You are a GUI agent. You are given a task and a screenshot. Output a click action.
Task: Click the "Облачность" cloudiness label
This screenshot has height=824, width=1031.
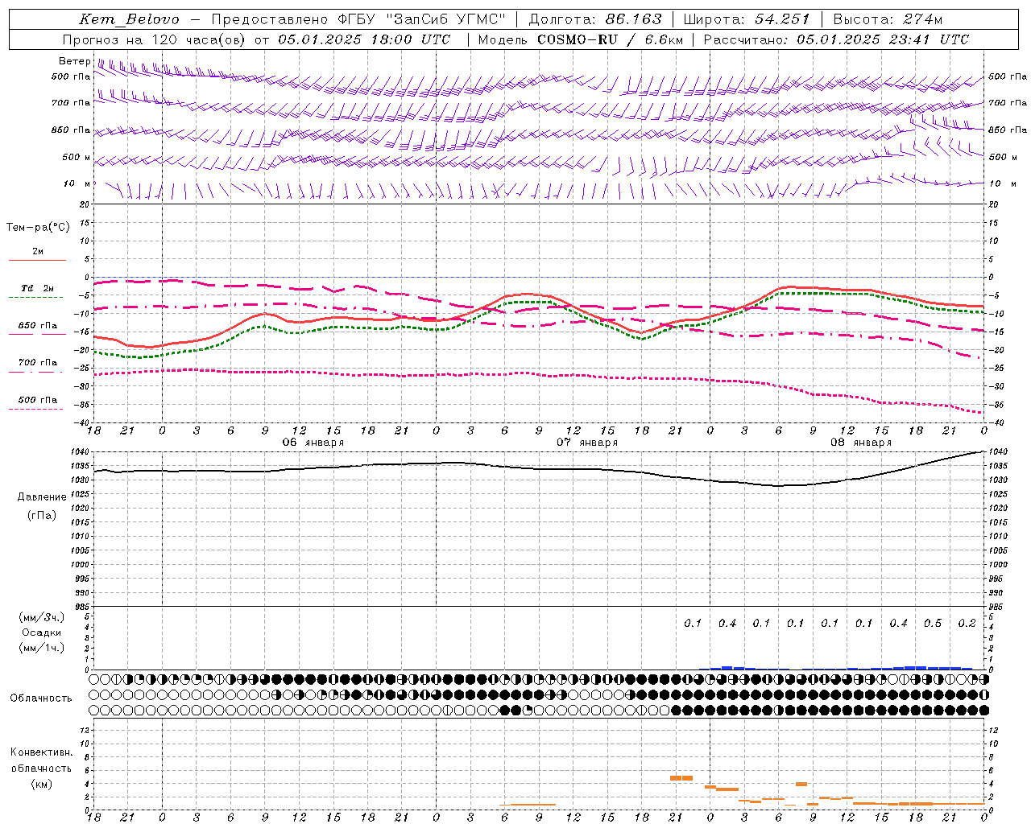point(41,698)
